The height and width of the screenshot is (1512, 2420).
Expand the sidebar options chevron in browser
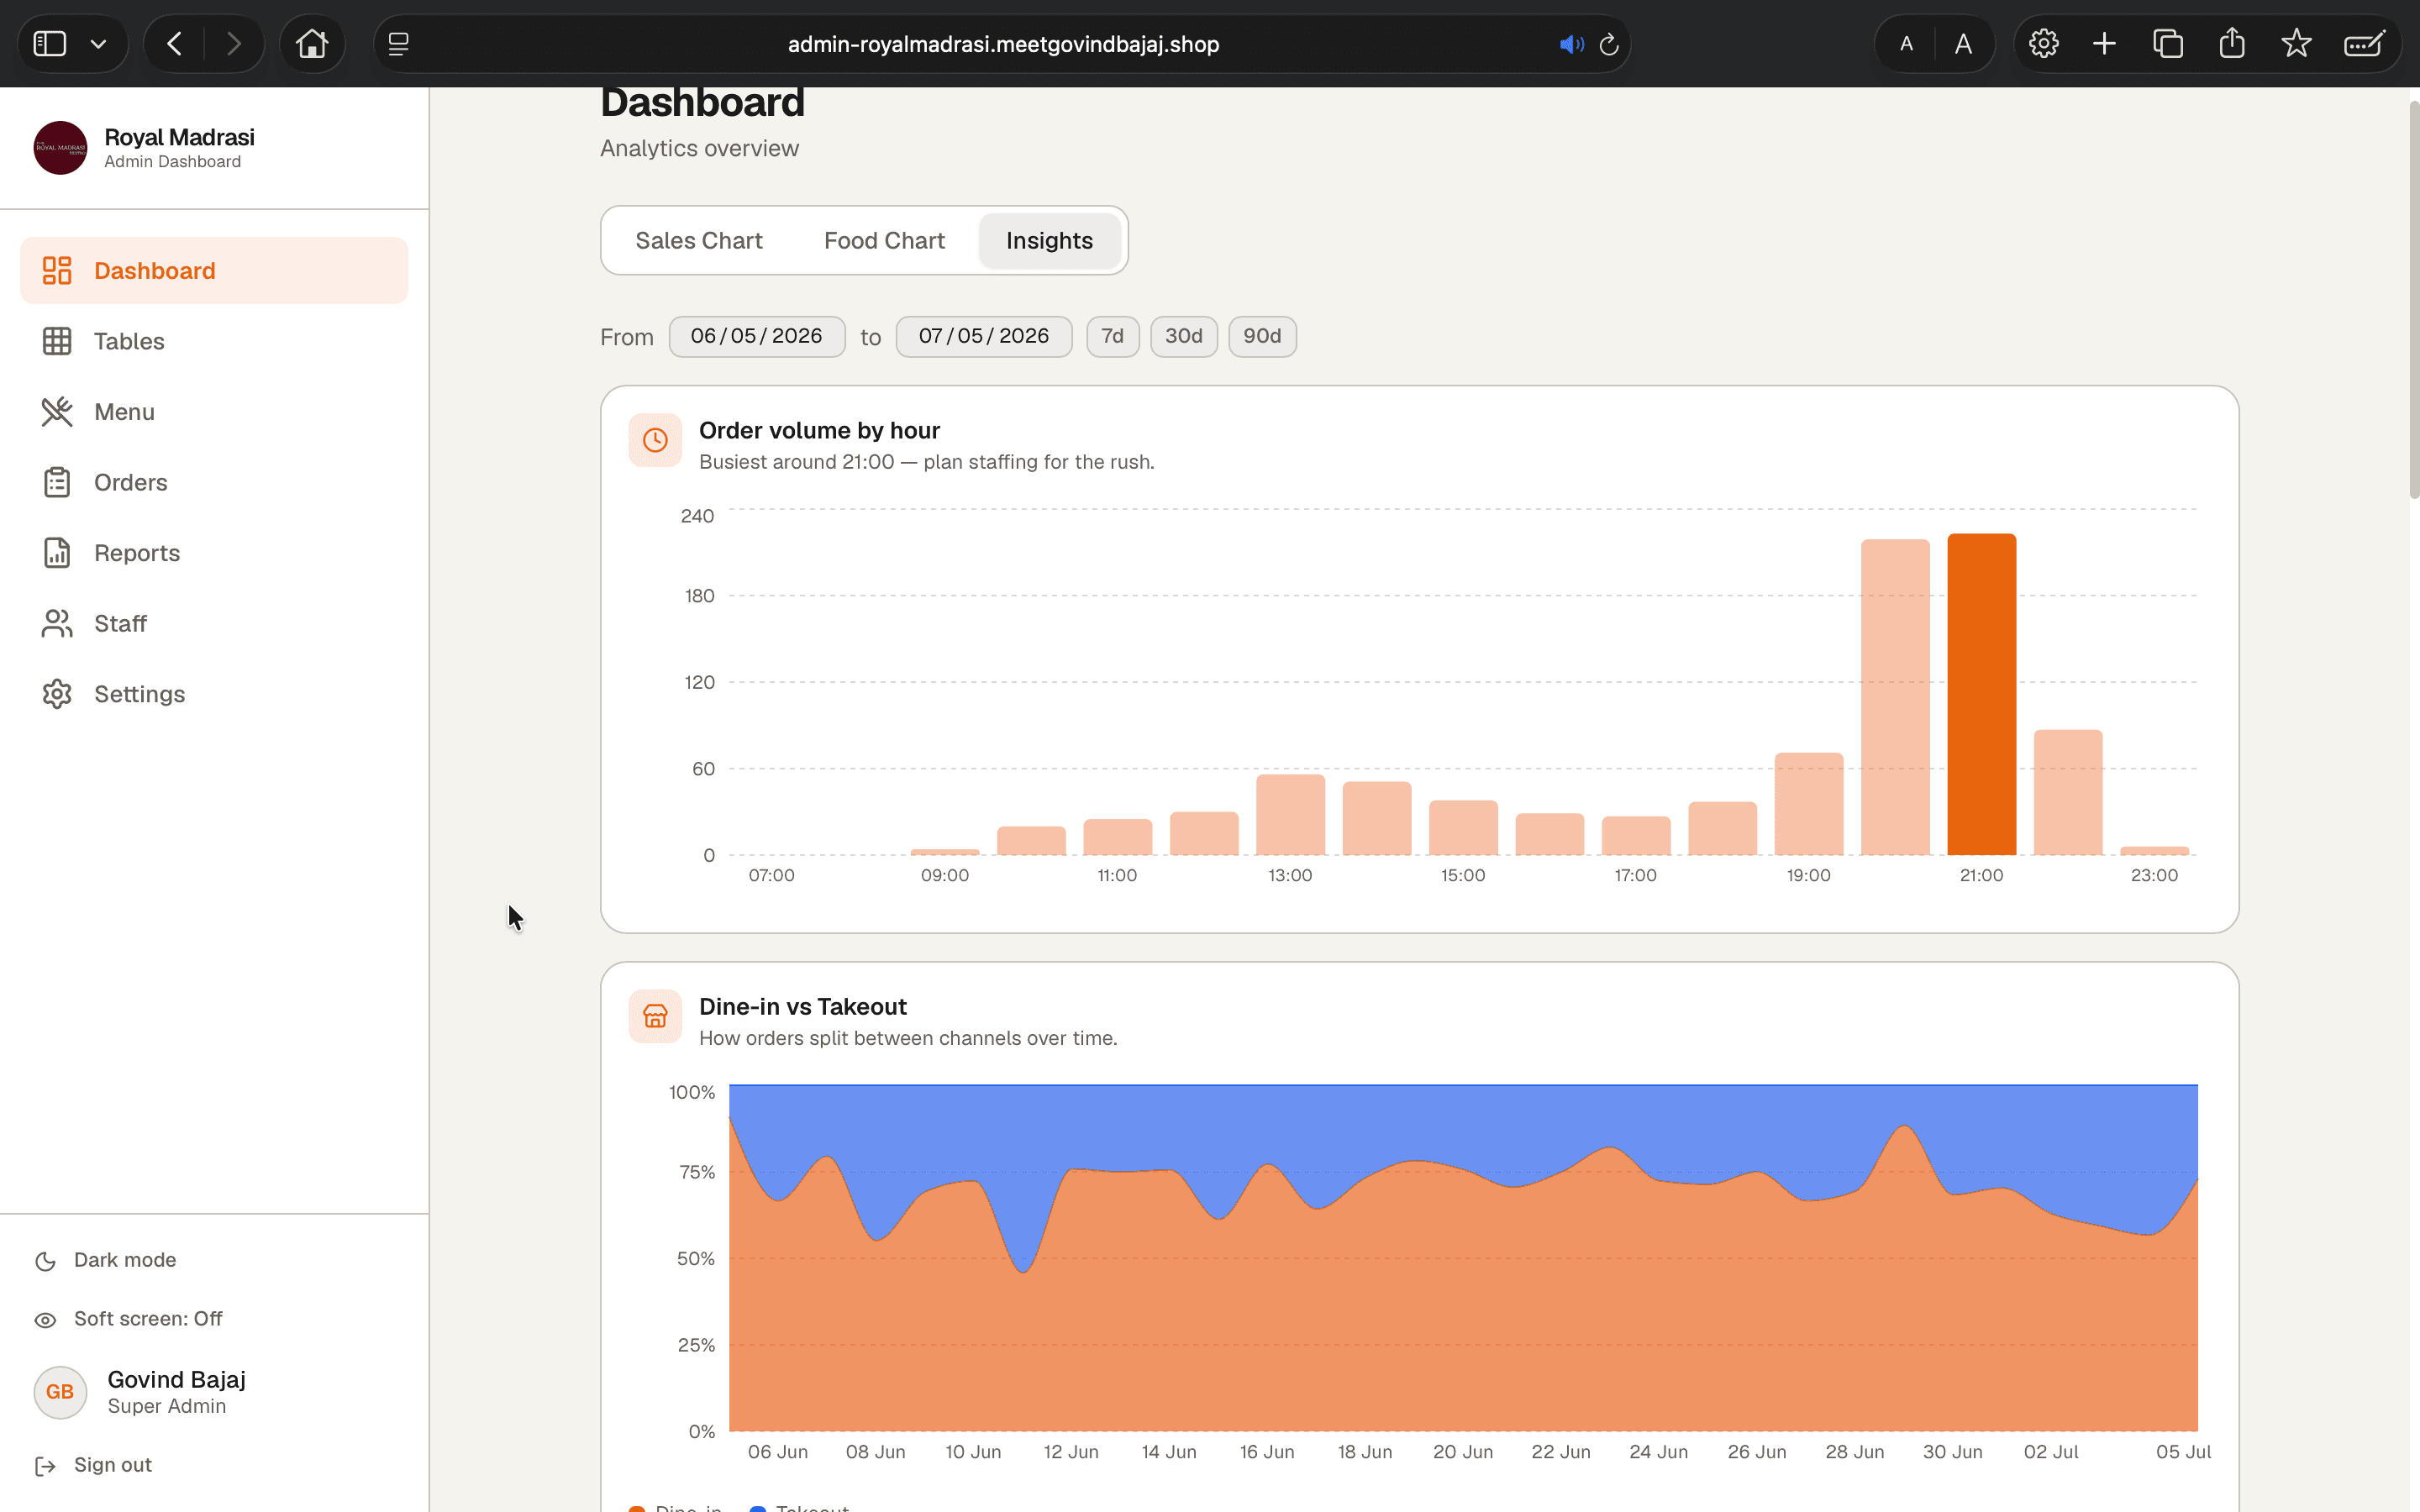98,44
